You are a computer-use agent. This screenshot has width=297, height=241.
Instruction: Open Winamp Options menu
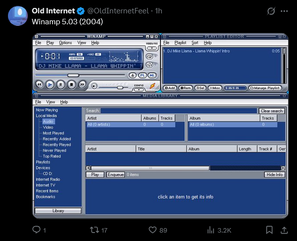click(x=66, y=43)
